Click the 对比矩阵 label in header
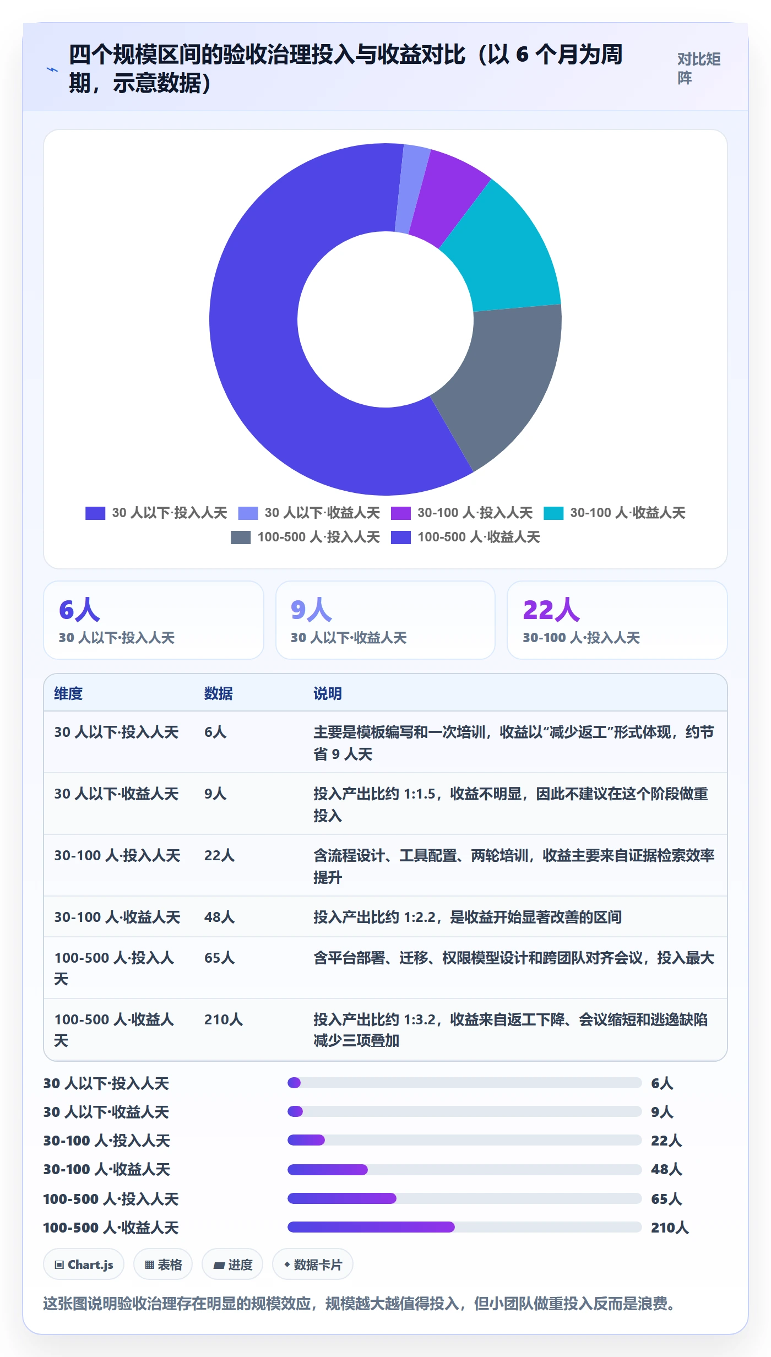The height and width of the screenshot is (1357, 771). [699, 69]
